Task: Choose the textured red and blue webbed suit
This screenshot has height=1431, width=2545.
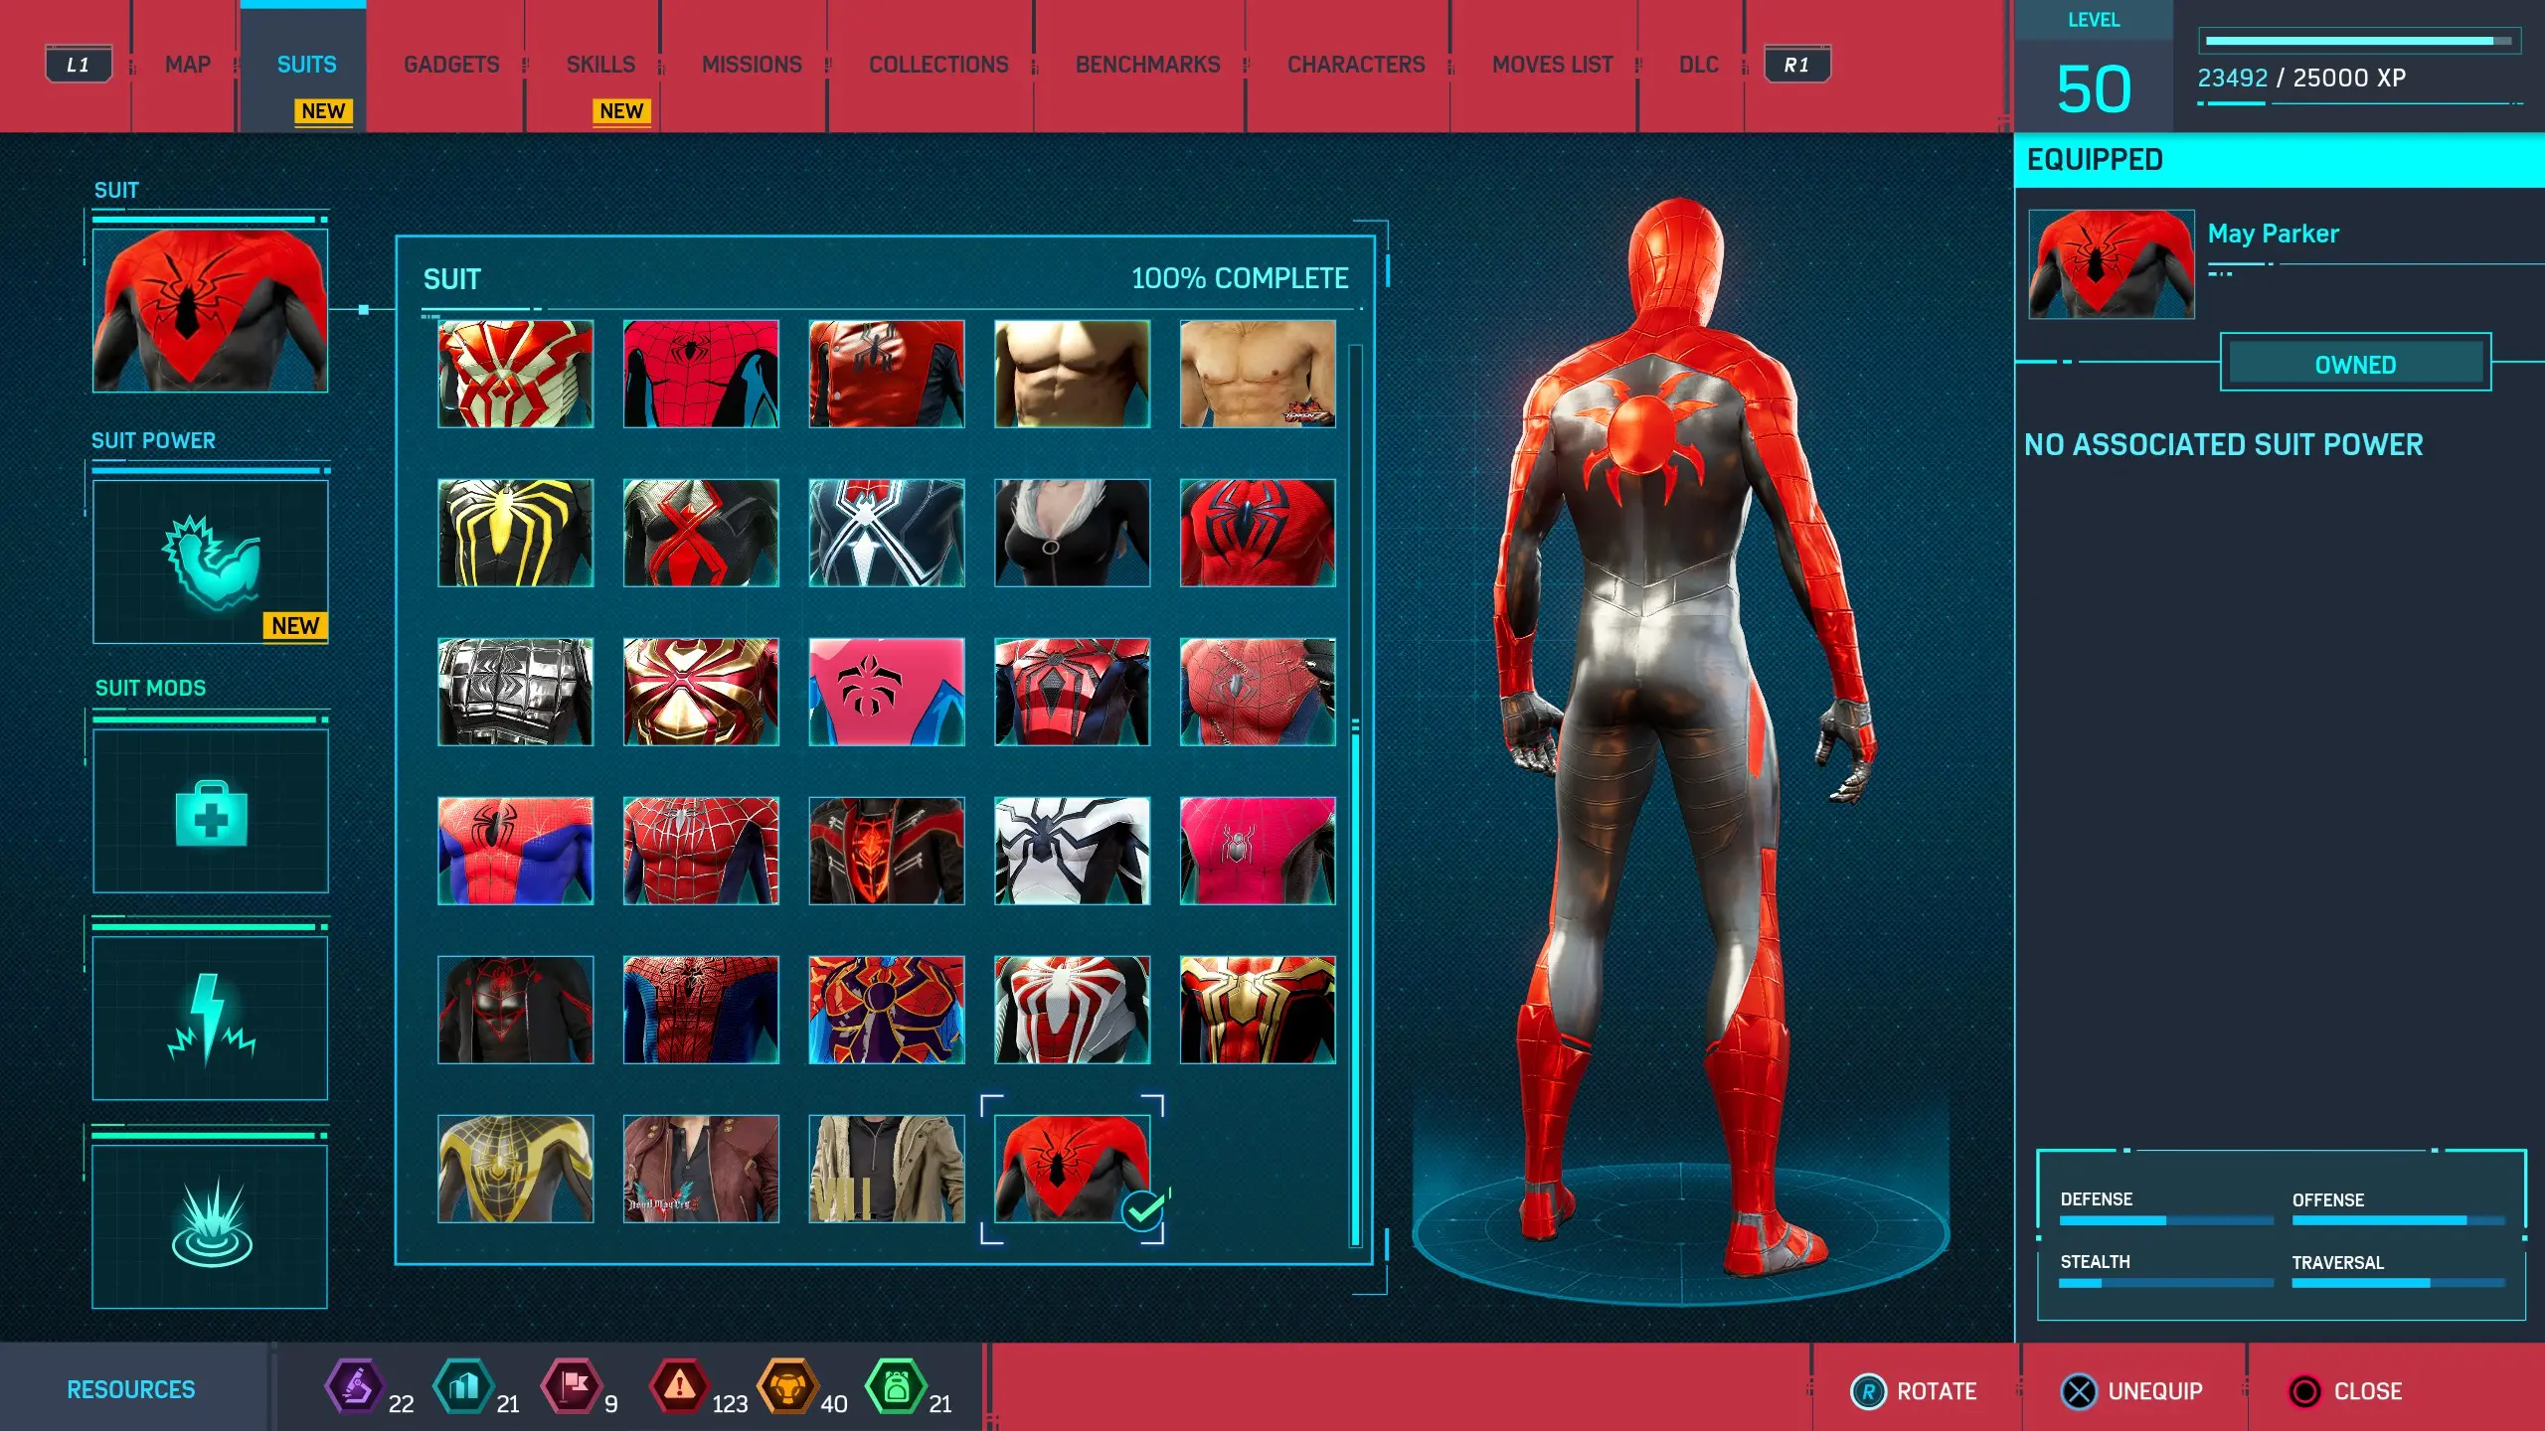Action: point(701,1010)
